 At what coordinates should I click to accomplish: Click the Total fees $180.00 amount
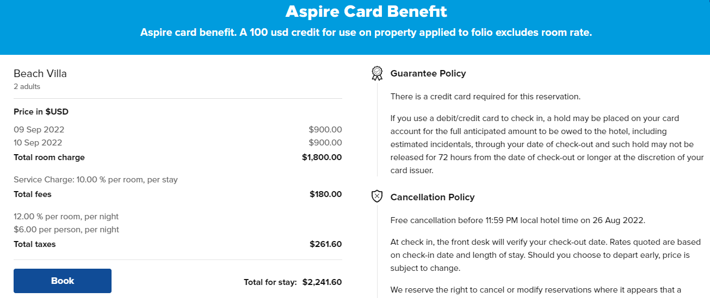tap(326, 194)
